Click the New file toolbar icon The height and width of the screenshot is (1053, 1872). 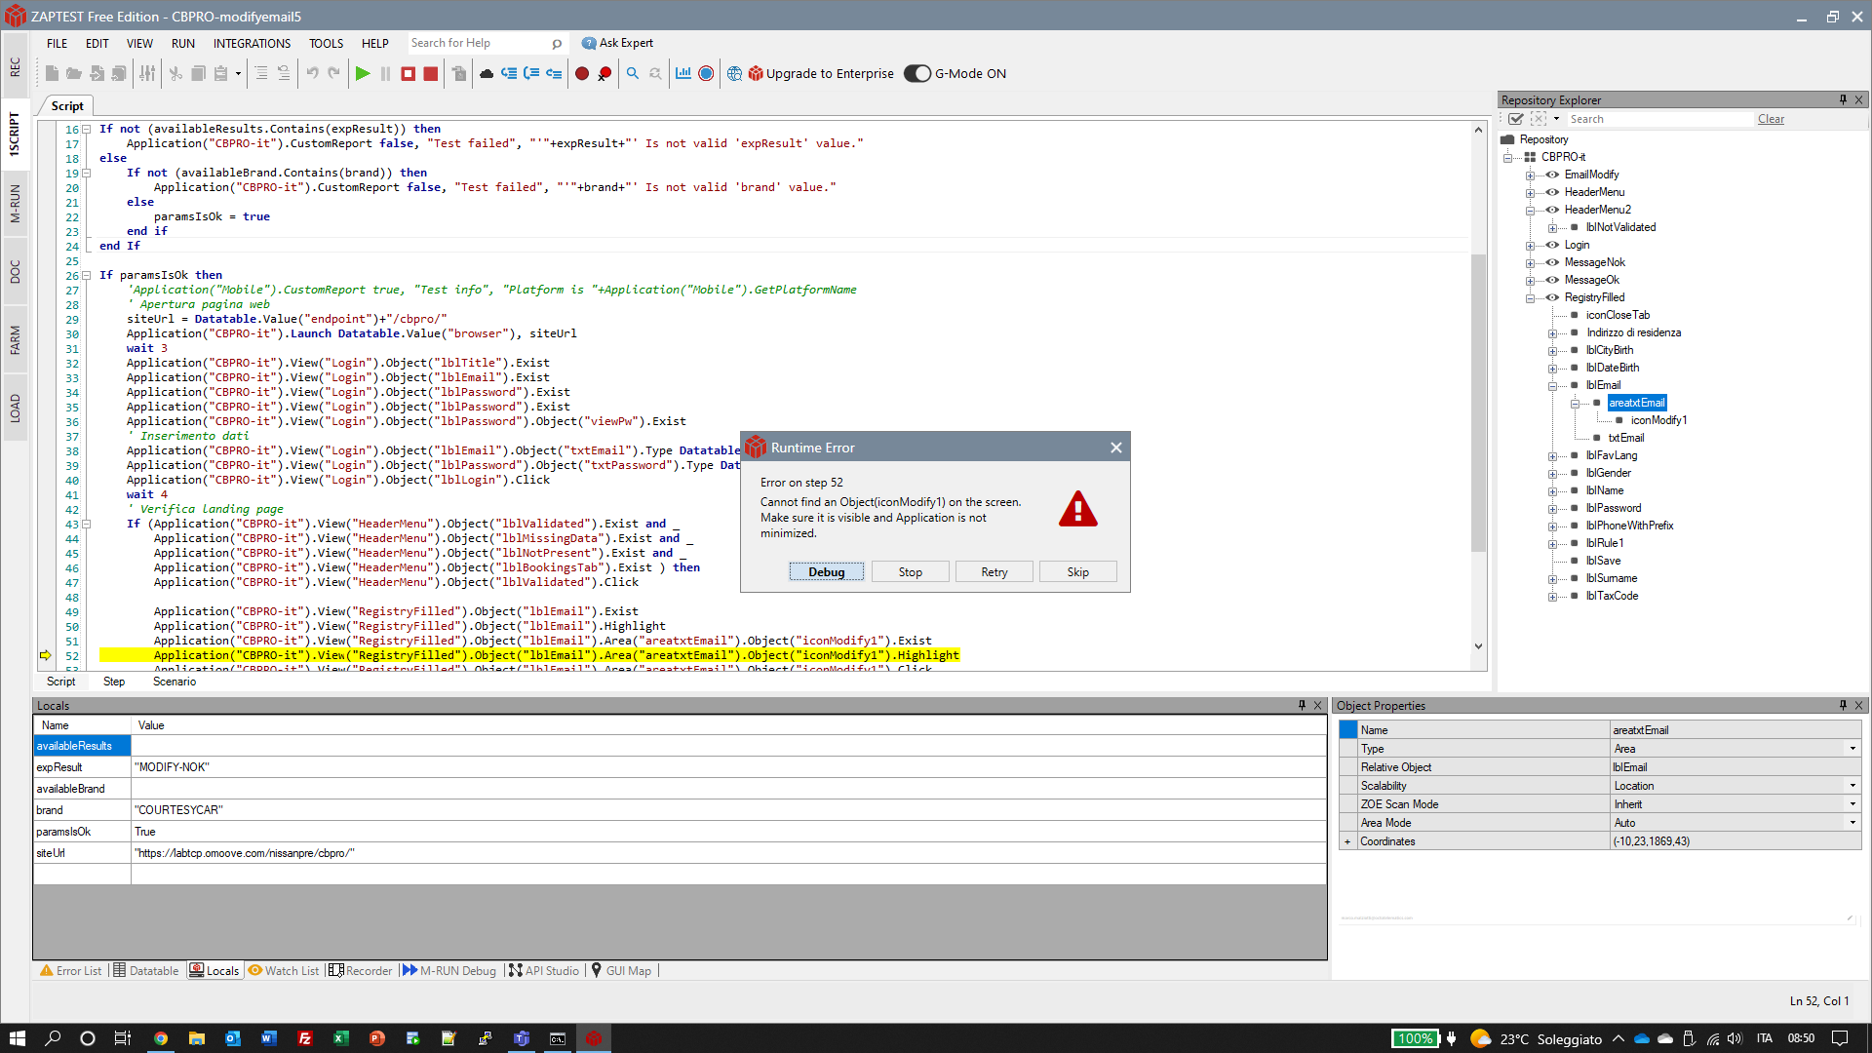coord(52,73)
